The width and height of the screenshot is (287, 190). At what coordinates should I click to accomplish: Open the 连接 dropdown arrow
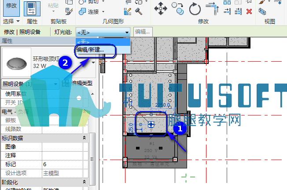pyautogui.click(x=103, y=12)
